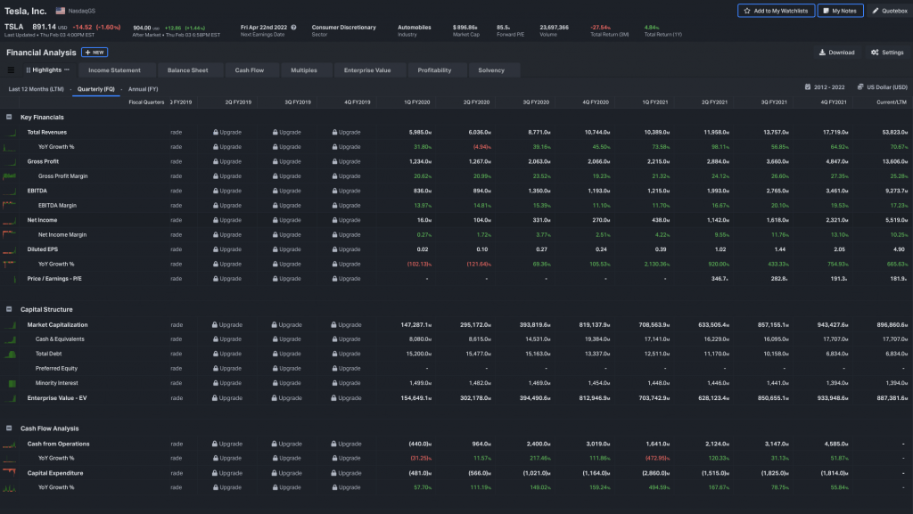Click the star icon on Add to My Watchlists

click(x=747, y=11)
